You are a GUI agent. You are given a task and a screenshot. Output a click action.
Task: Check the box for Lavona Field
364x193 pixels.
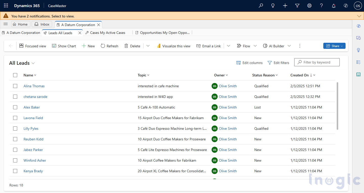point(15,118)
